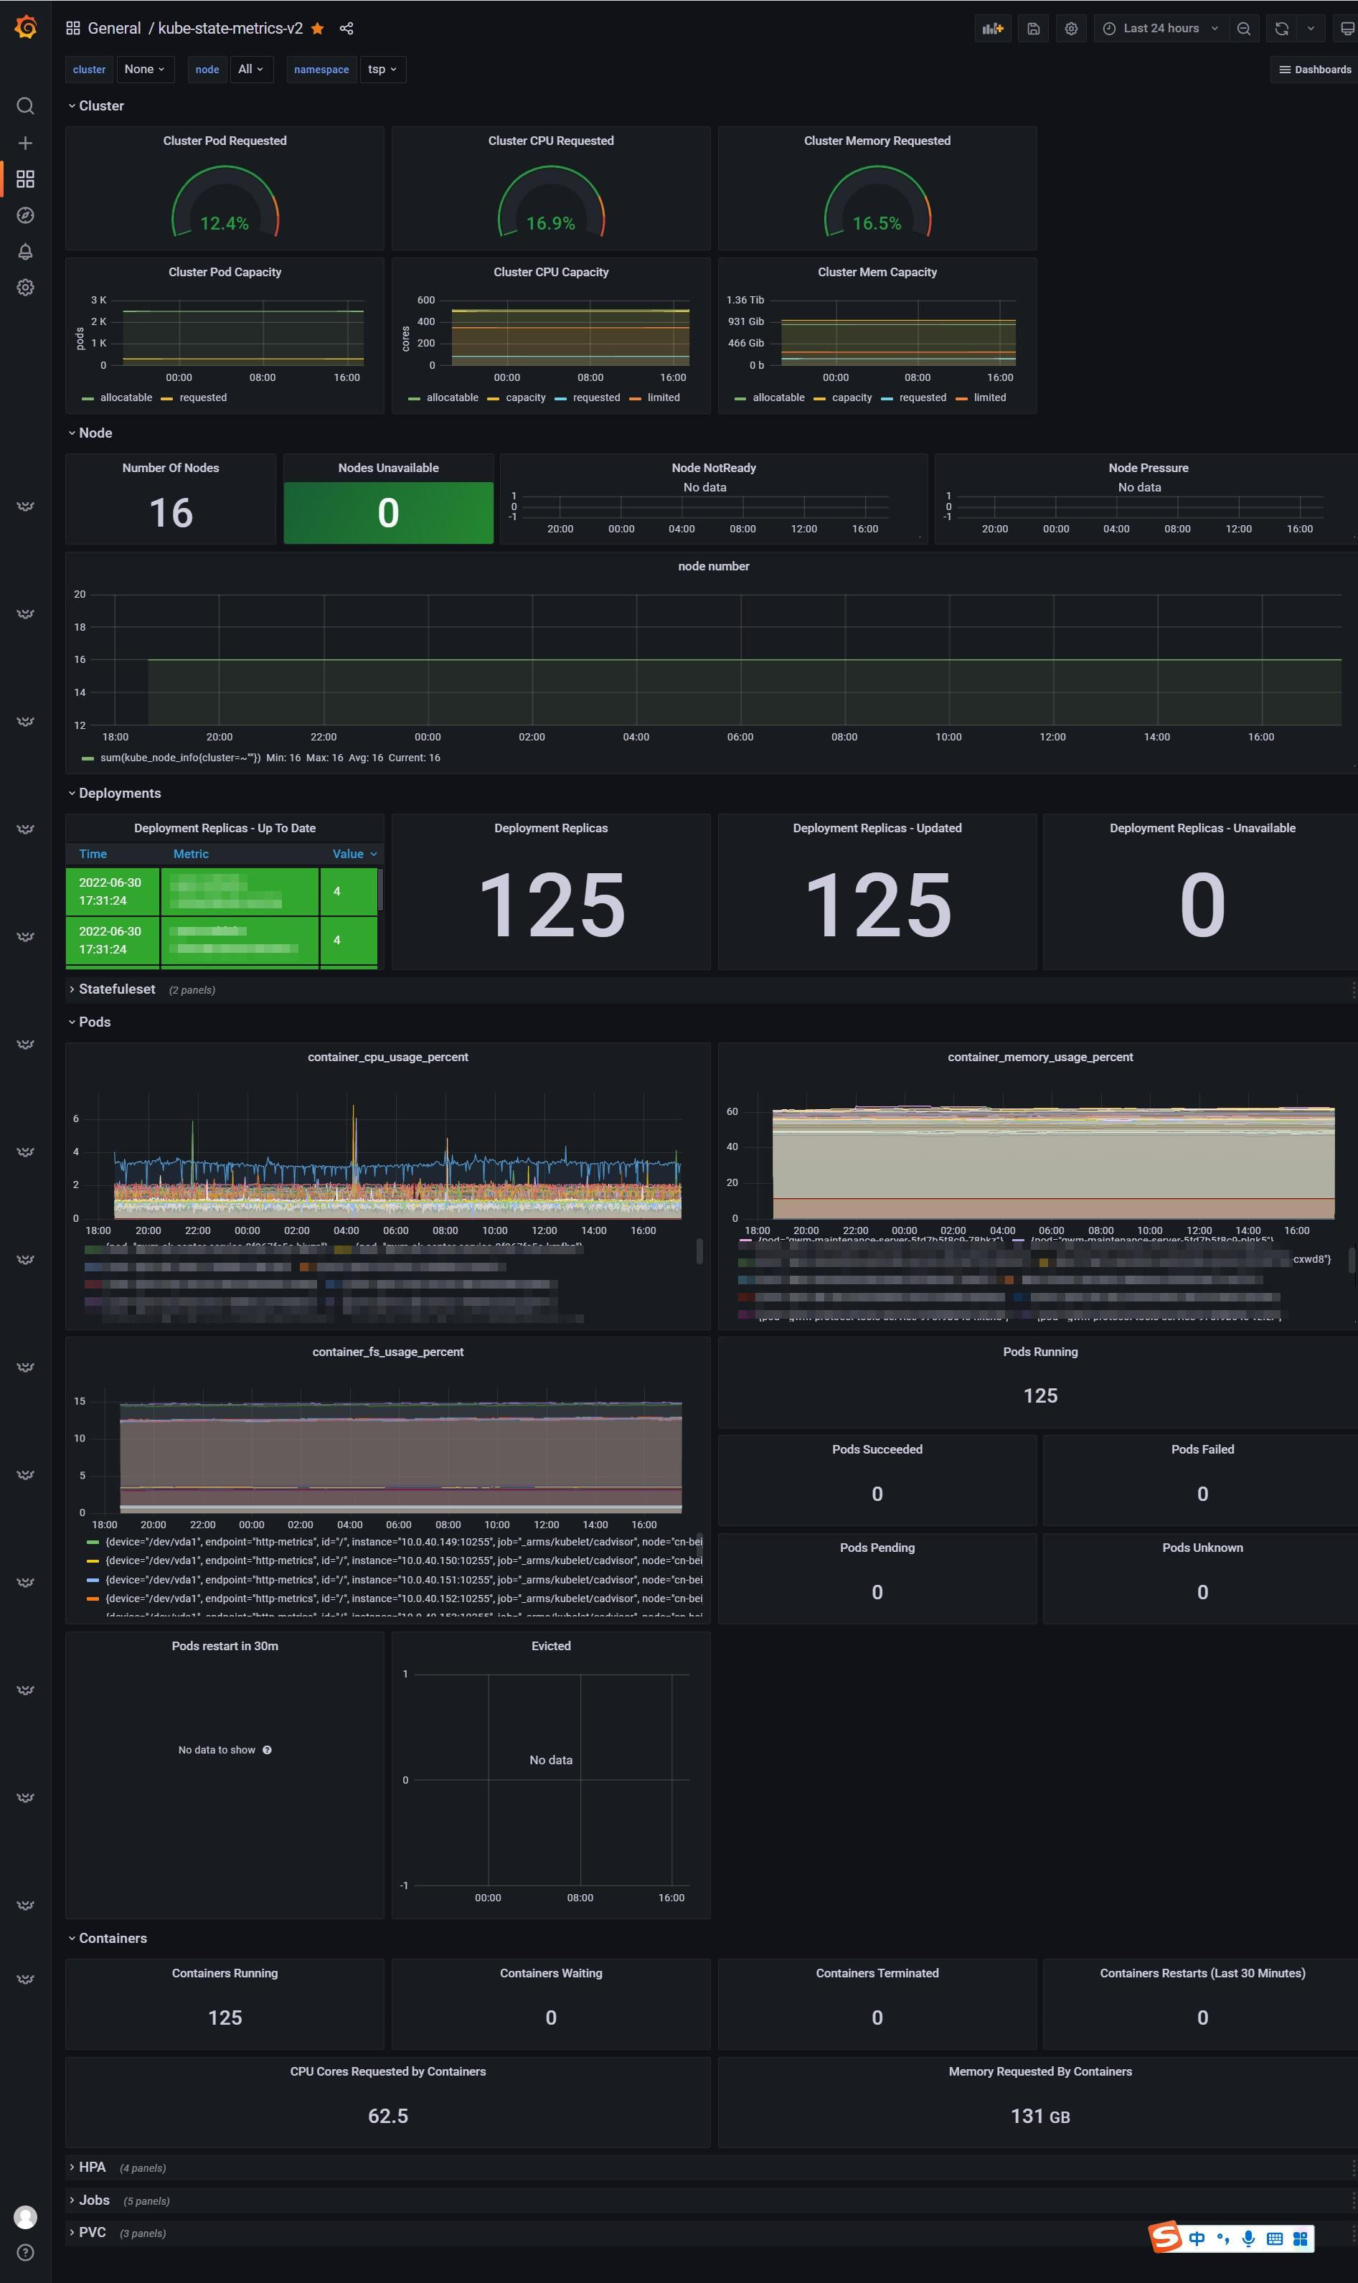Open the Alerting bell icon

(x=26, y=252)
